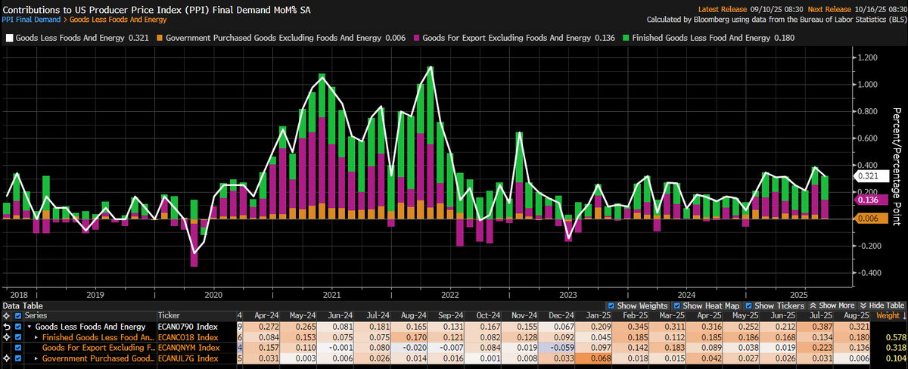908x369 pixels.
Task: Click the 0.318 weight value
Action: click(895, 348)
